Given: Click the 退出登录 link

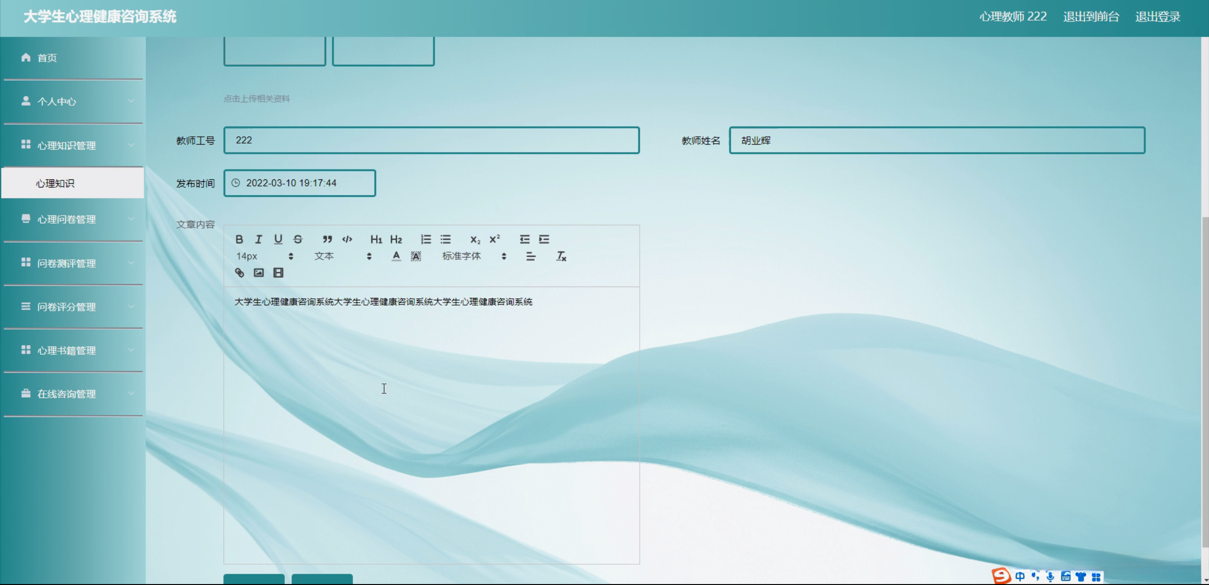Looking at the screenshot, I should 1158,17.
